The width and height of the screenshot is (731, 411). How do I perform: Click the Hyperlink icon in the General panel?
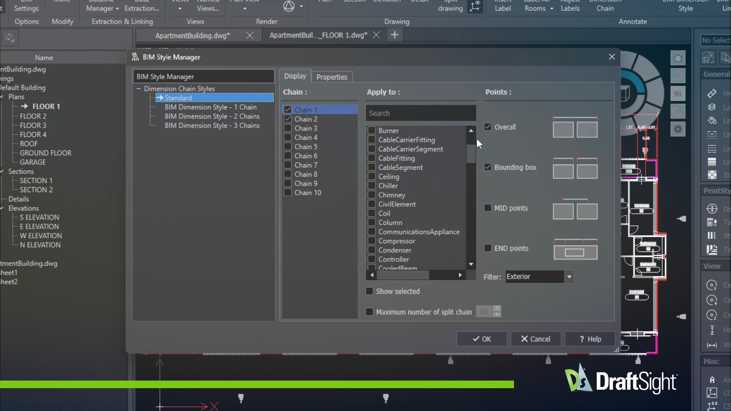711,93
